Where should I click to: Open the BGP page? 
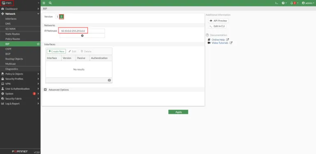point(20,54)
